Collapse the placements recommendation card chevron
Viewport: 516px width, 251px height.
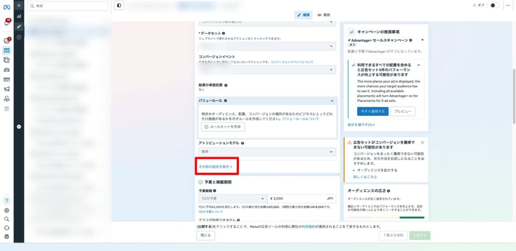[419, 65]
